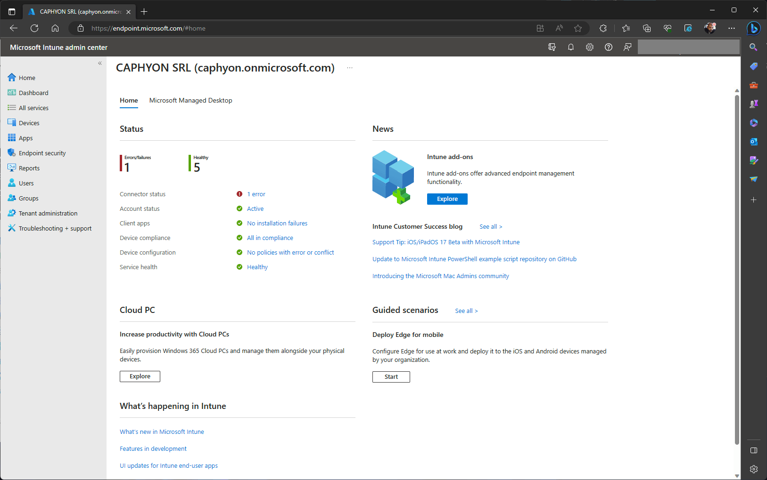Viewport: 767px width, 480px height.
Task: Open Edge Settings and more menu
Action: click(732, 28)
